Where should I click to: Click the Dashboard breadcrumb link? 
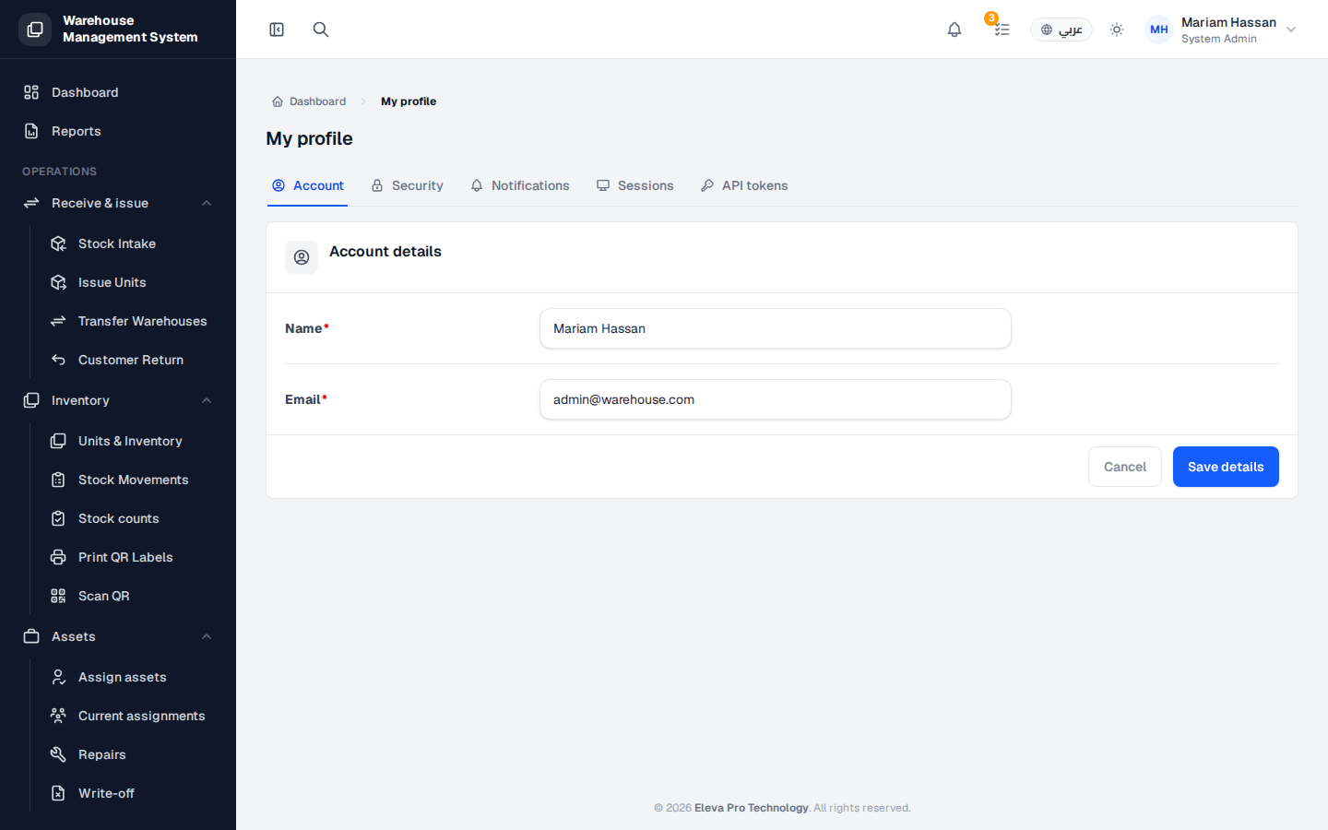click(309, 101)
